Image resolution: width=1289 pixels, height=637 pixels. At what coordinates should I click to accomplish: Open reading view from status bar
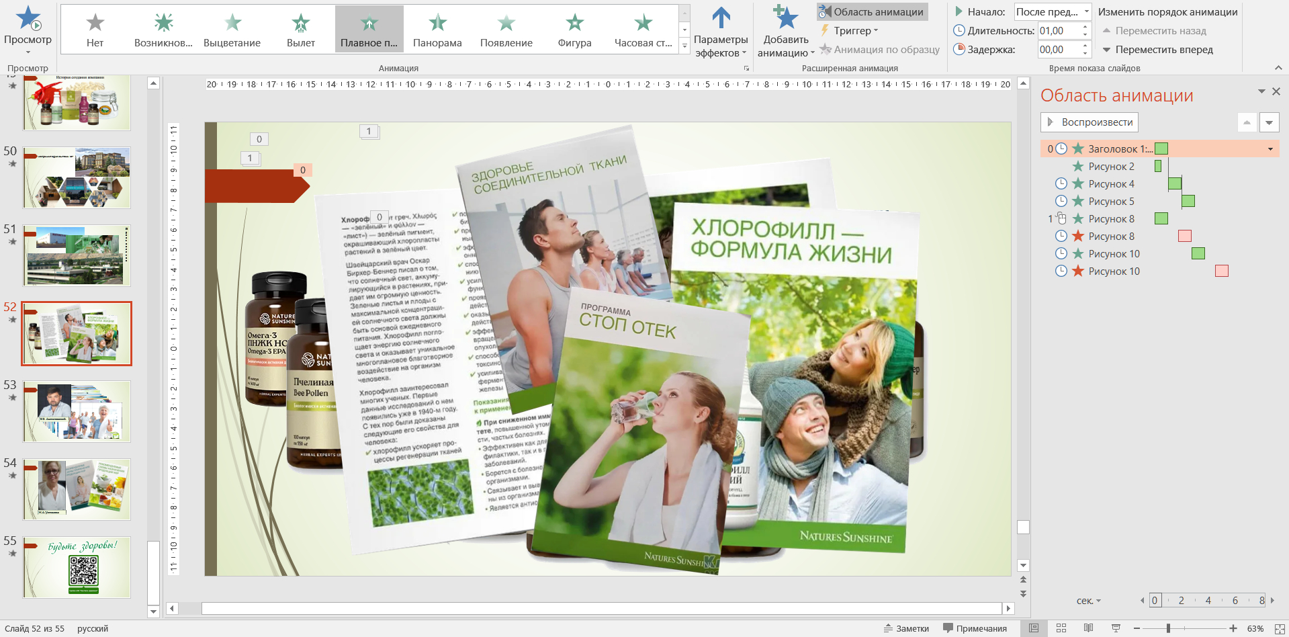pyautogui.click(x=1088, y=628)
